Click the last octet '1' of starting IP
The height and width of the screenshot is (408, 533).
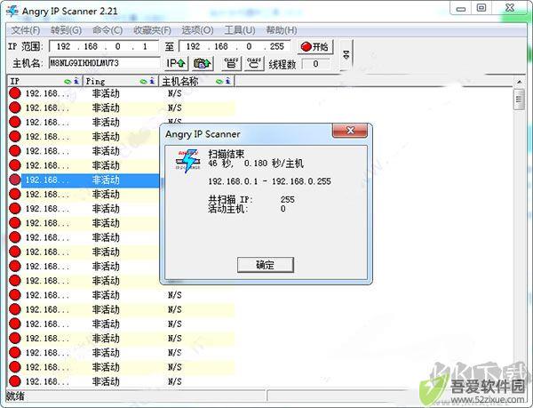tap(145, 46)
